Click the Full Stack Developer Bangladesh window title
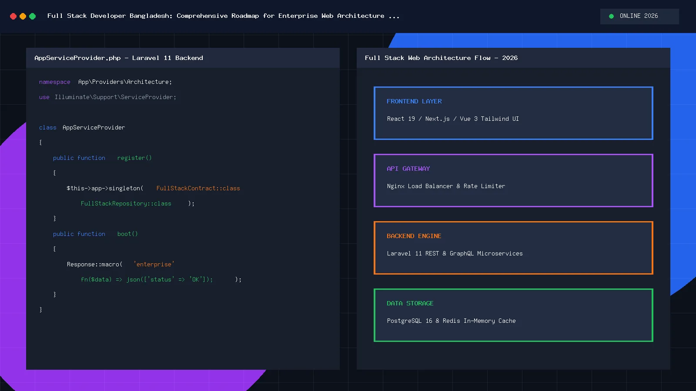The height and width of the screenshot is (391, 696). pos(223,16)
